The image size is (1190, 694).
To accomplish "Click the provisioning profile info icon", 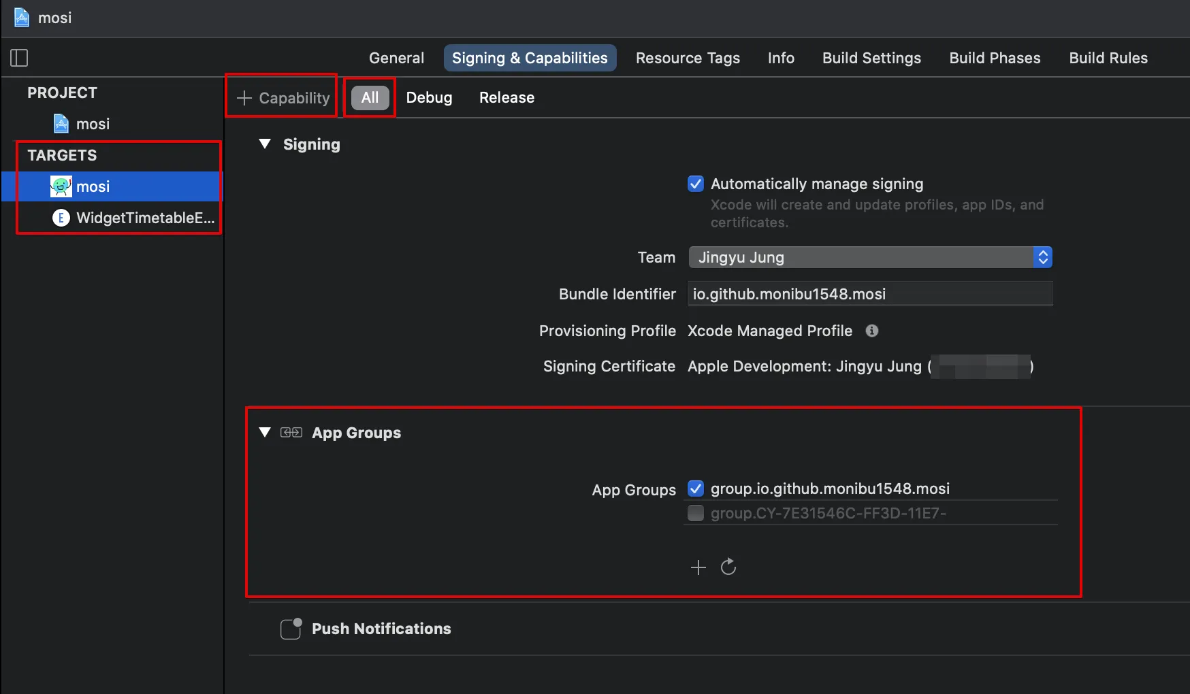I will point(871,331).
